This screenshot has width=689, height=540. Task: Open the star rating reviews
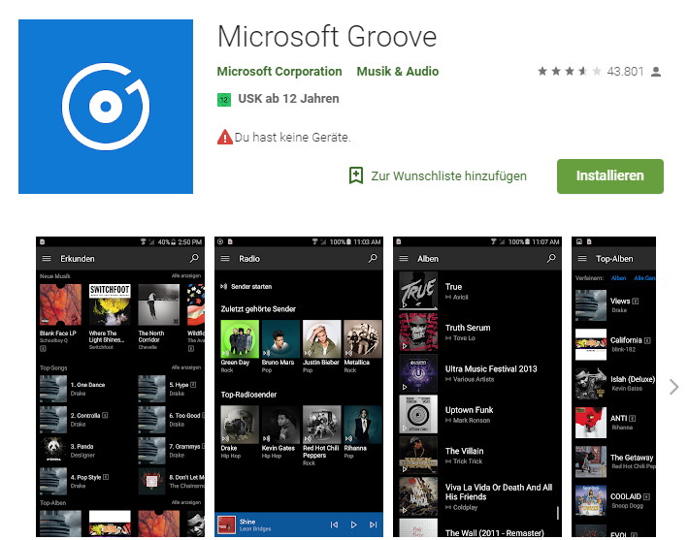tap(569, 71)
